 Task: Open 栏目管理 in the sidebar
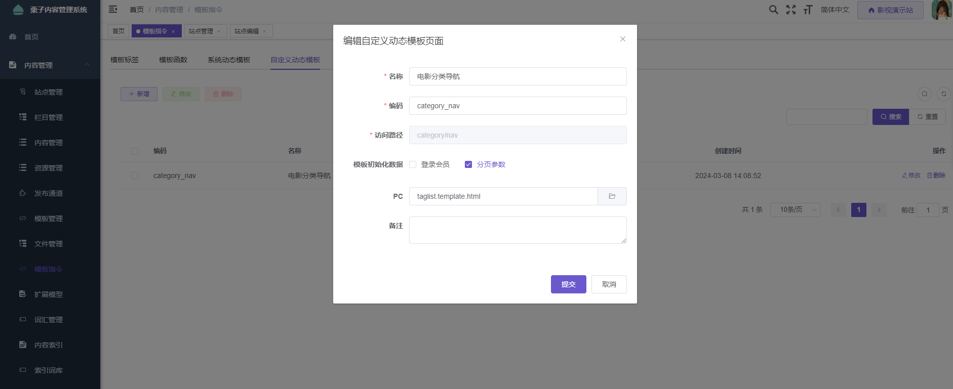click(x=49, y=117)
